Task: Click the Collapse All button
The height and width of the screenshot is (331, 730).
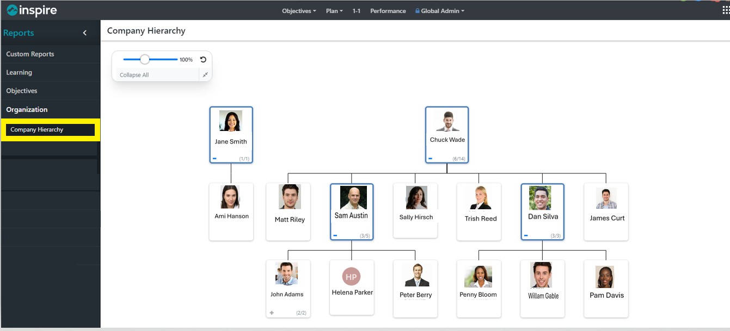Action: (134, 74)
